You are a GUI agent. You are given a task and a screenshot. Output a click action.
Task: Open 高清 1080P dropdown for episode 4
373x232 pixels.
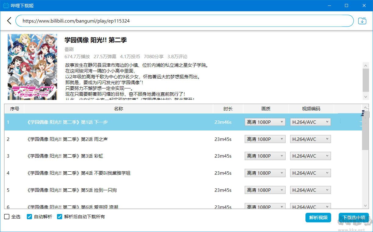click(x=265, y=173)
